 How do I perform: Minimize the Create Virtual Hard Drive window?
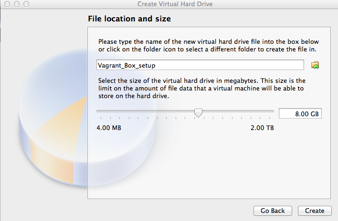click(17, 4)
